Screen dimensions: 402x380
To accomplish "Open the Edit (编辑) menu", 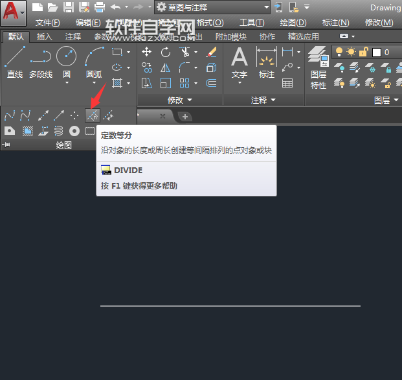I will click(x=88, y=23).
